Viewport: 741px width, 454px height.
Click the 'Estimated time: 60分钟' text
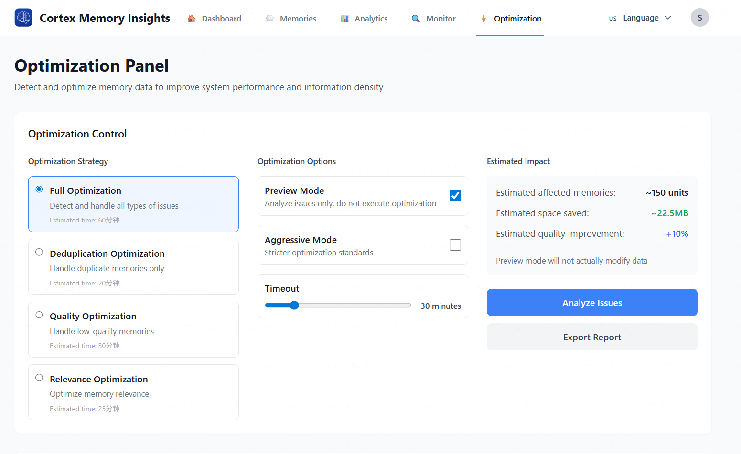[85, 220]
